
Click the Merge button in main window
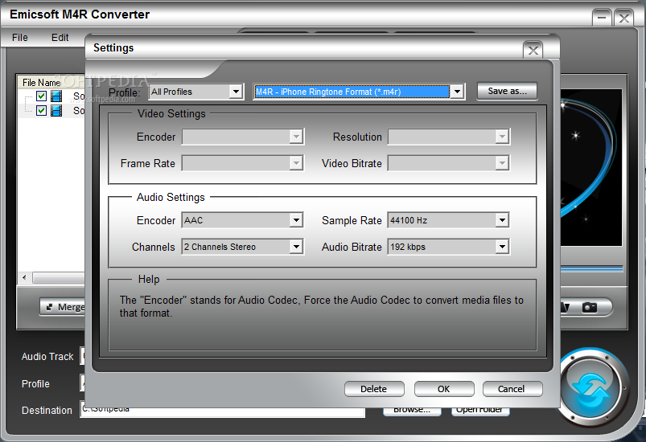coord(63,307)
